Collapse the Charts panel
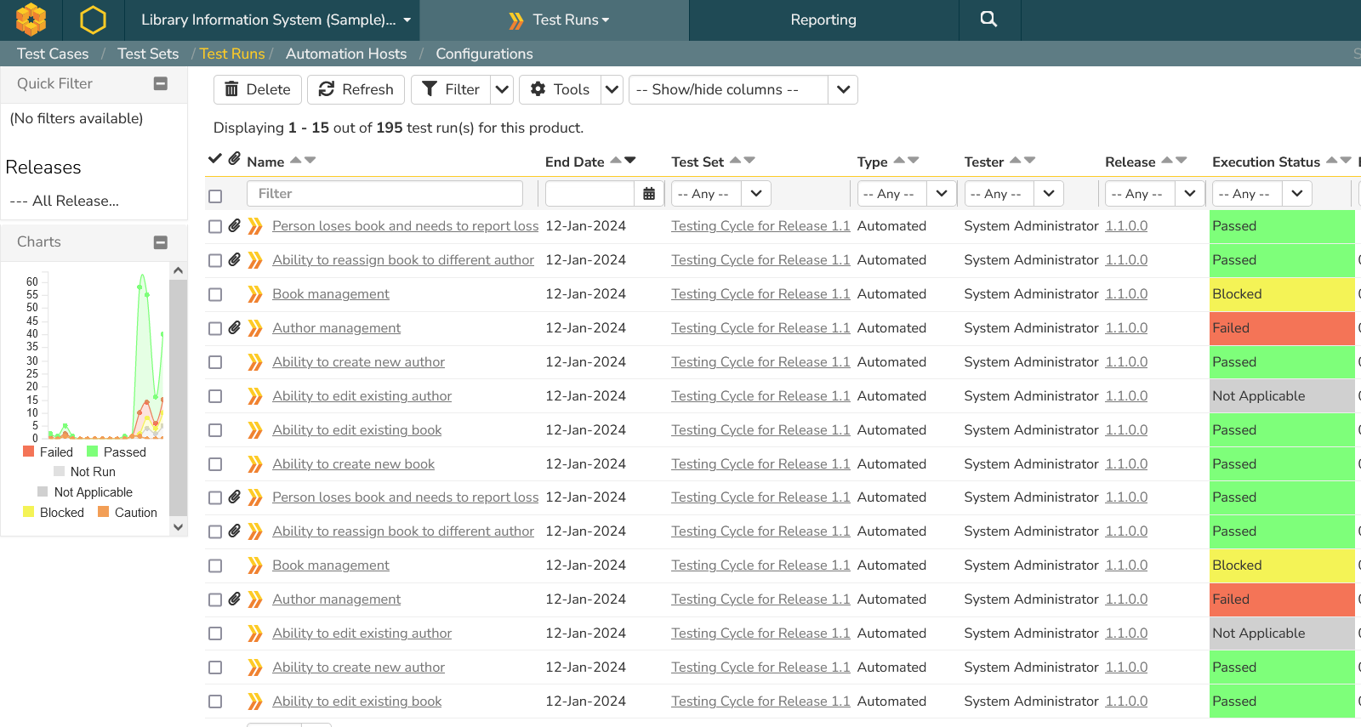 [x=160, y=242]
